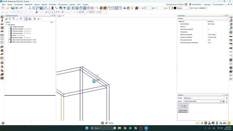Click the black layer color swatch

175,8
